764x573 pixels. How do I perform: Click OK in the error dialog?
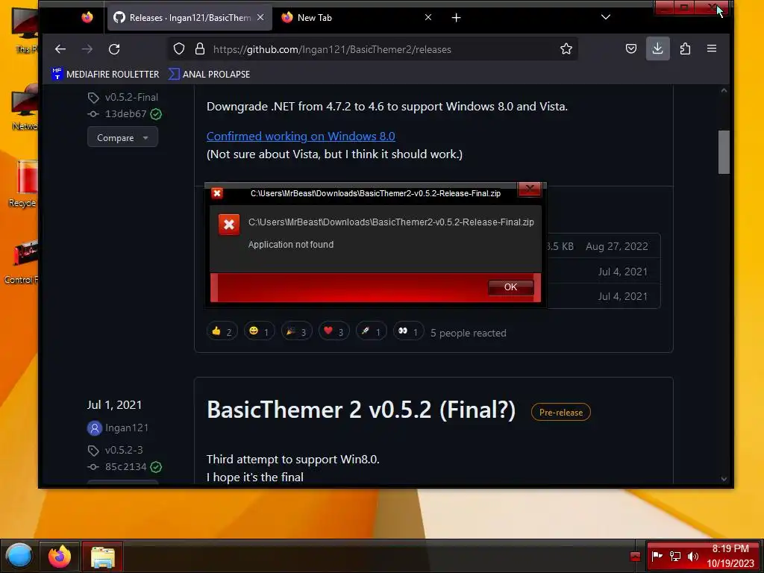510,287
